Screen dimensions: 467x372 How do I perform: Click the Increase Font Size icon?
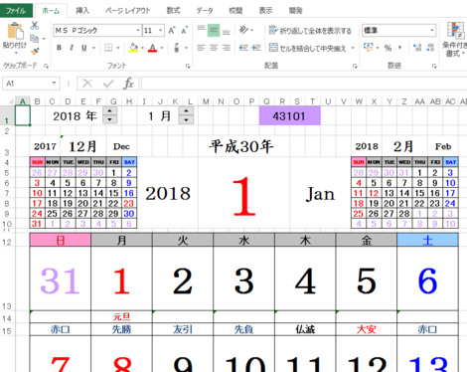coord(172,31)
